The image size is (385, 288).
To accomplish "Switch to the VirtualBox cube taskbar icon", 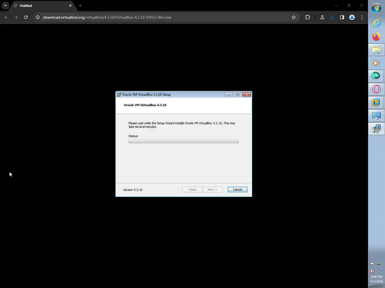I will 376,102.
